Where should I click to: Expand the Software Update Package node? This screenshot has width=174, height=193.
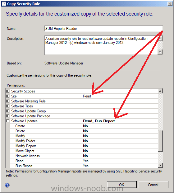8,116
